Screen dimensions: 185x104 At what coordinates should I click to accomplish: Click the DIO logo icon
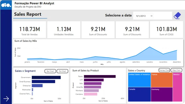tap(6, 5)
